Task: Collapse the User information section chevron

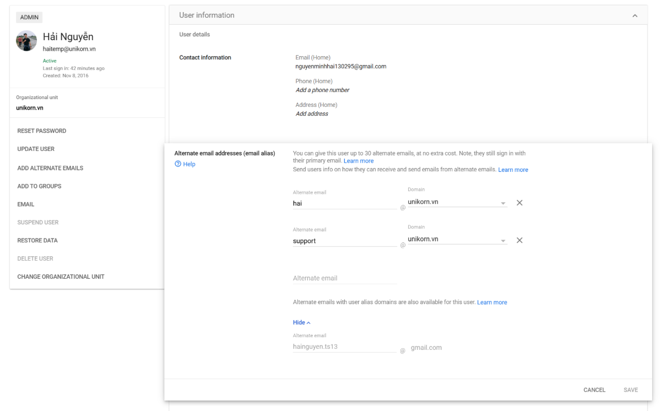Action: click(x=635, y=15)
